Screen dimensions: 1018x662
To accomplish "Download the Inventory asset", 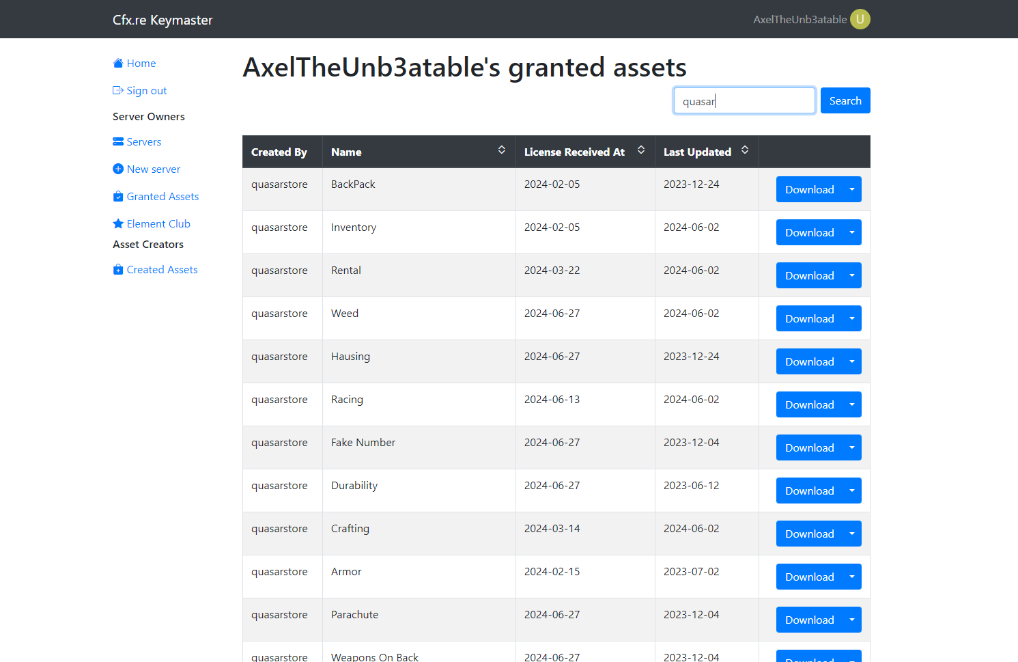I will pyautogui.click(x=810, y=232).
